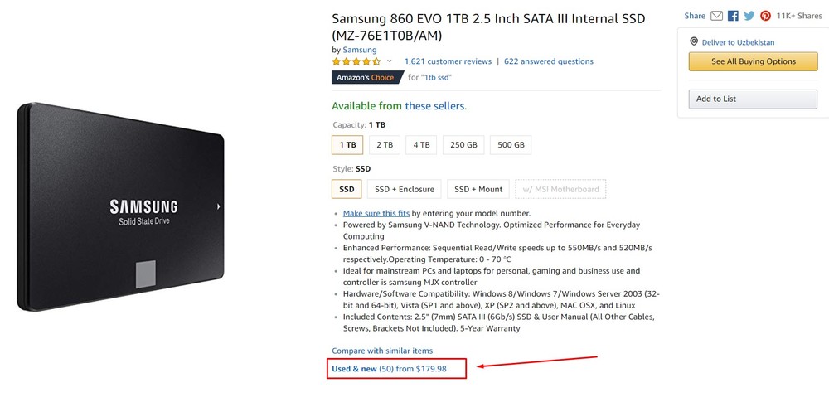
Task: Click the star rating icons
Action: (x=356, y=61)
